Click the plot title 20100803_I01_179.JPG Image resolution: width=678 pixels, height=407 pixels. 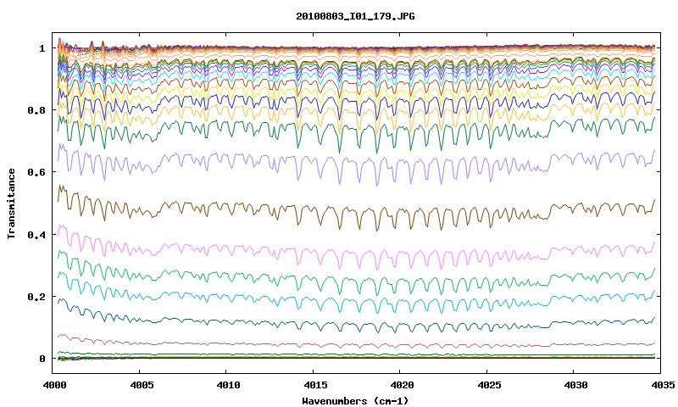(355, 16)
